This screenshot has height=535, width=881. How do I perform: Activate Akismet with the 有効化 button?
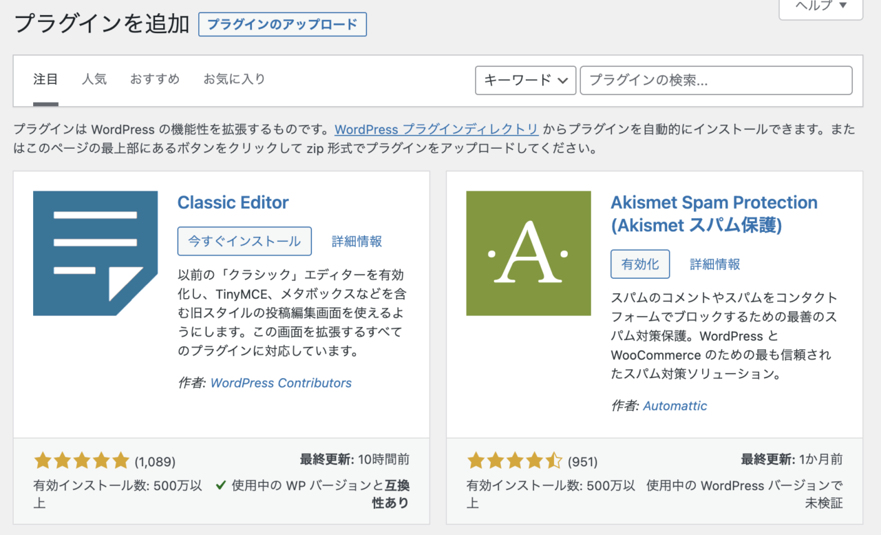coord(640,264)
